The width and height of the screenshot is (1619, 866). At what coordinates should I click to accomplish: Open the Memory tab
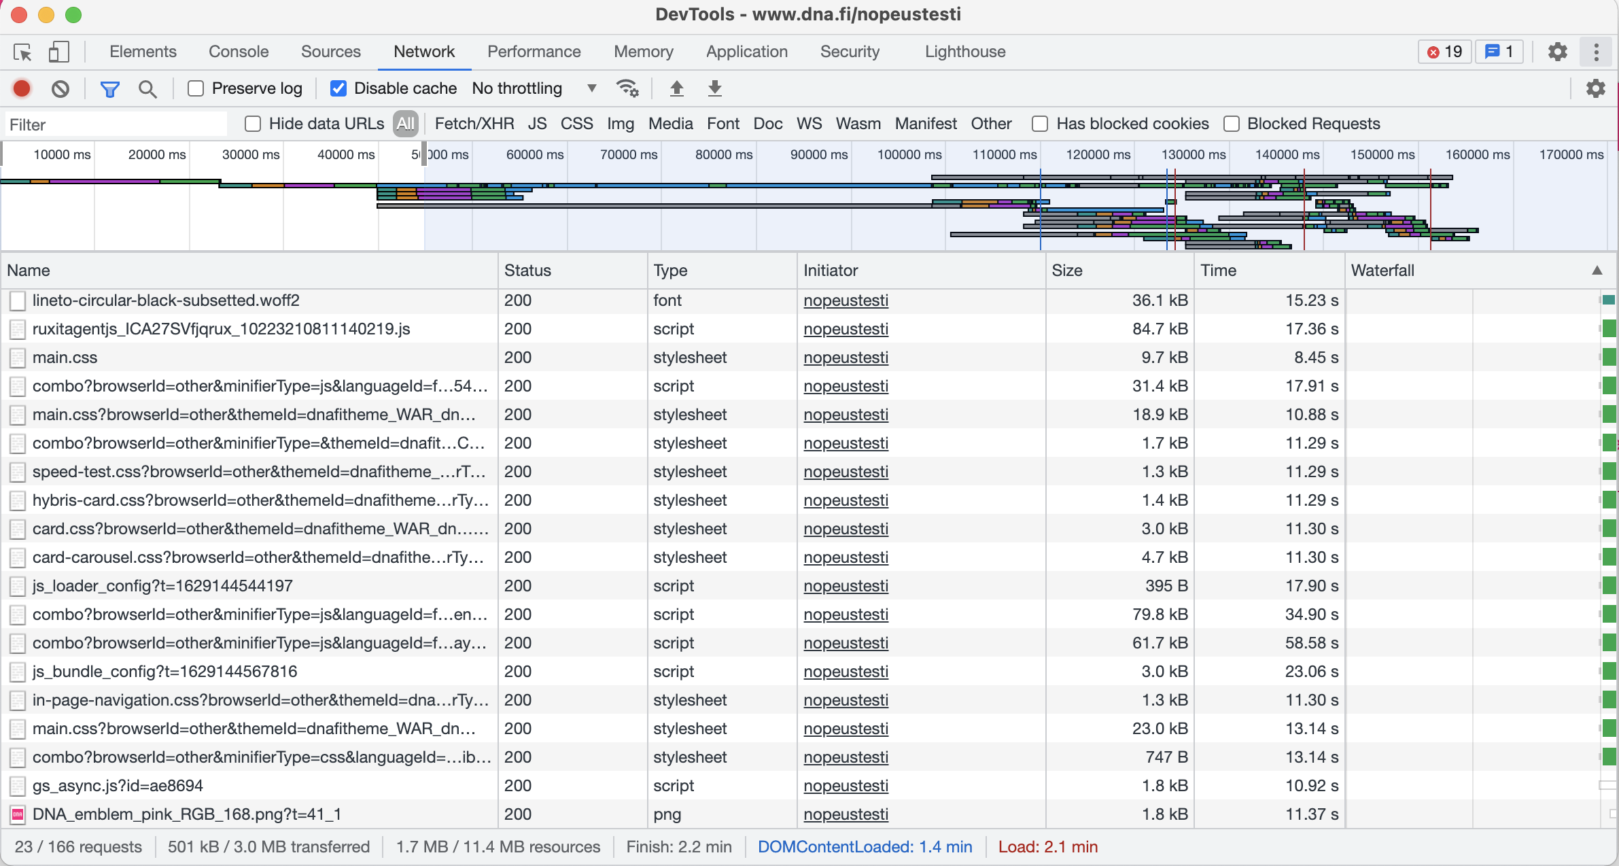coord(644,52)
